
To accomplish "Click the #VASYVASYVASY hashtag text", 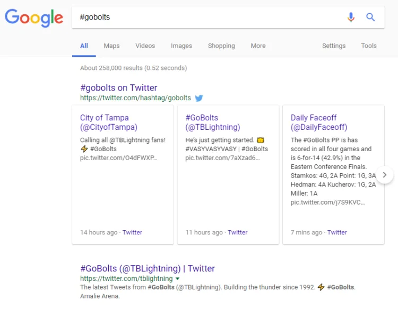I will (211, 149).
